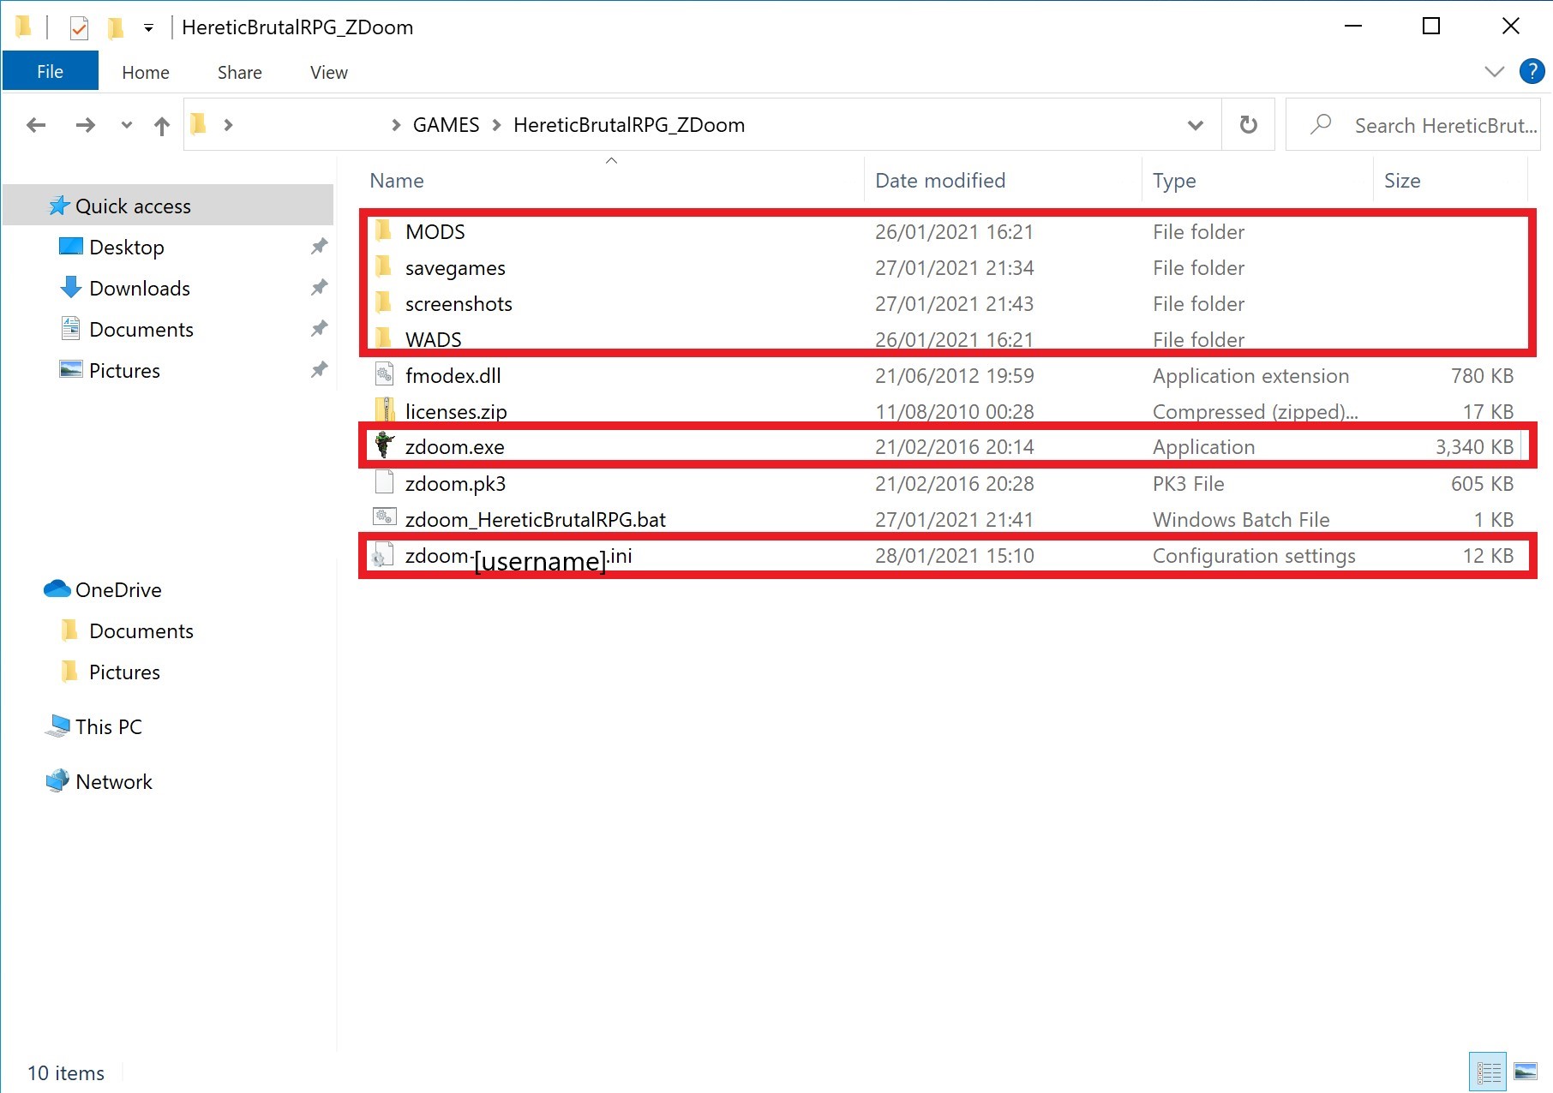Image resolution: width=1553 pixels, height=1093 pixels.
Task: Select the fmodex.dll file icon
Action: click(x=384, y=375)
